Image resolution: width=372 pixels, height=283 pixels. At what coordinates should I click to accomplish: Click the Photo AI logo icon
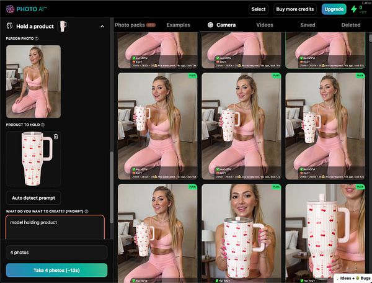10,9
